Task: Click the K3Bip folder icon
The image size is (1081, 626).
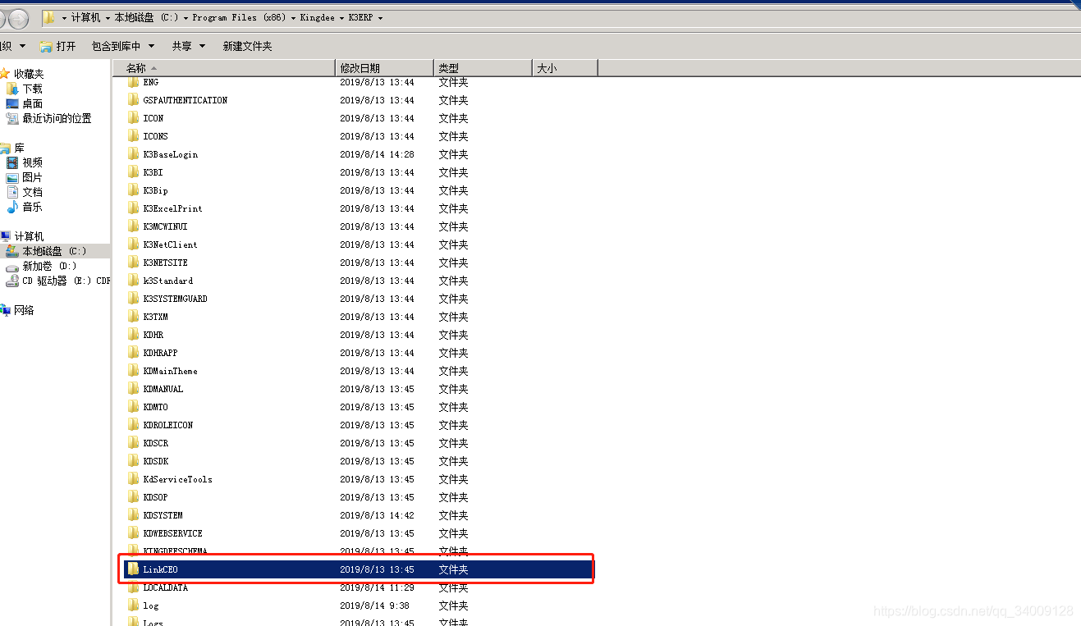Action: (134, 190)
